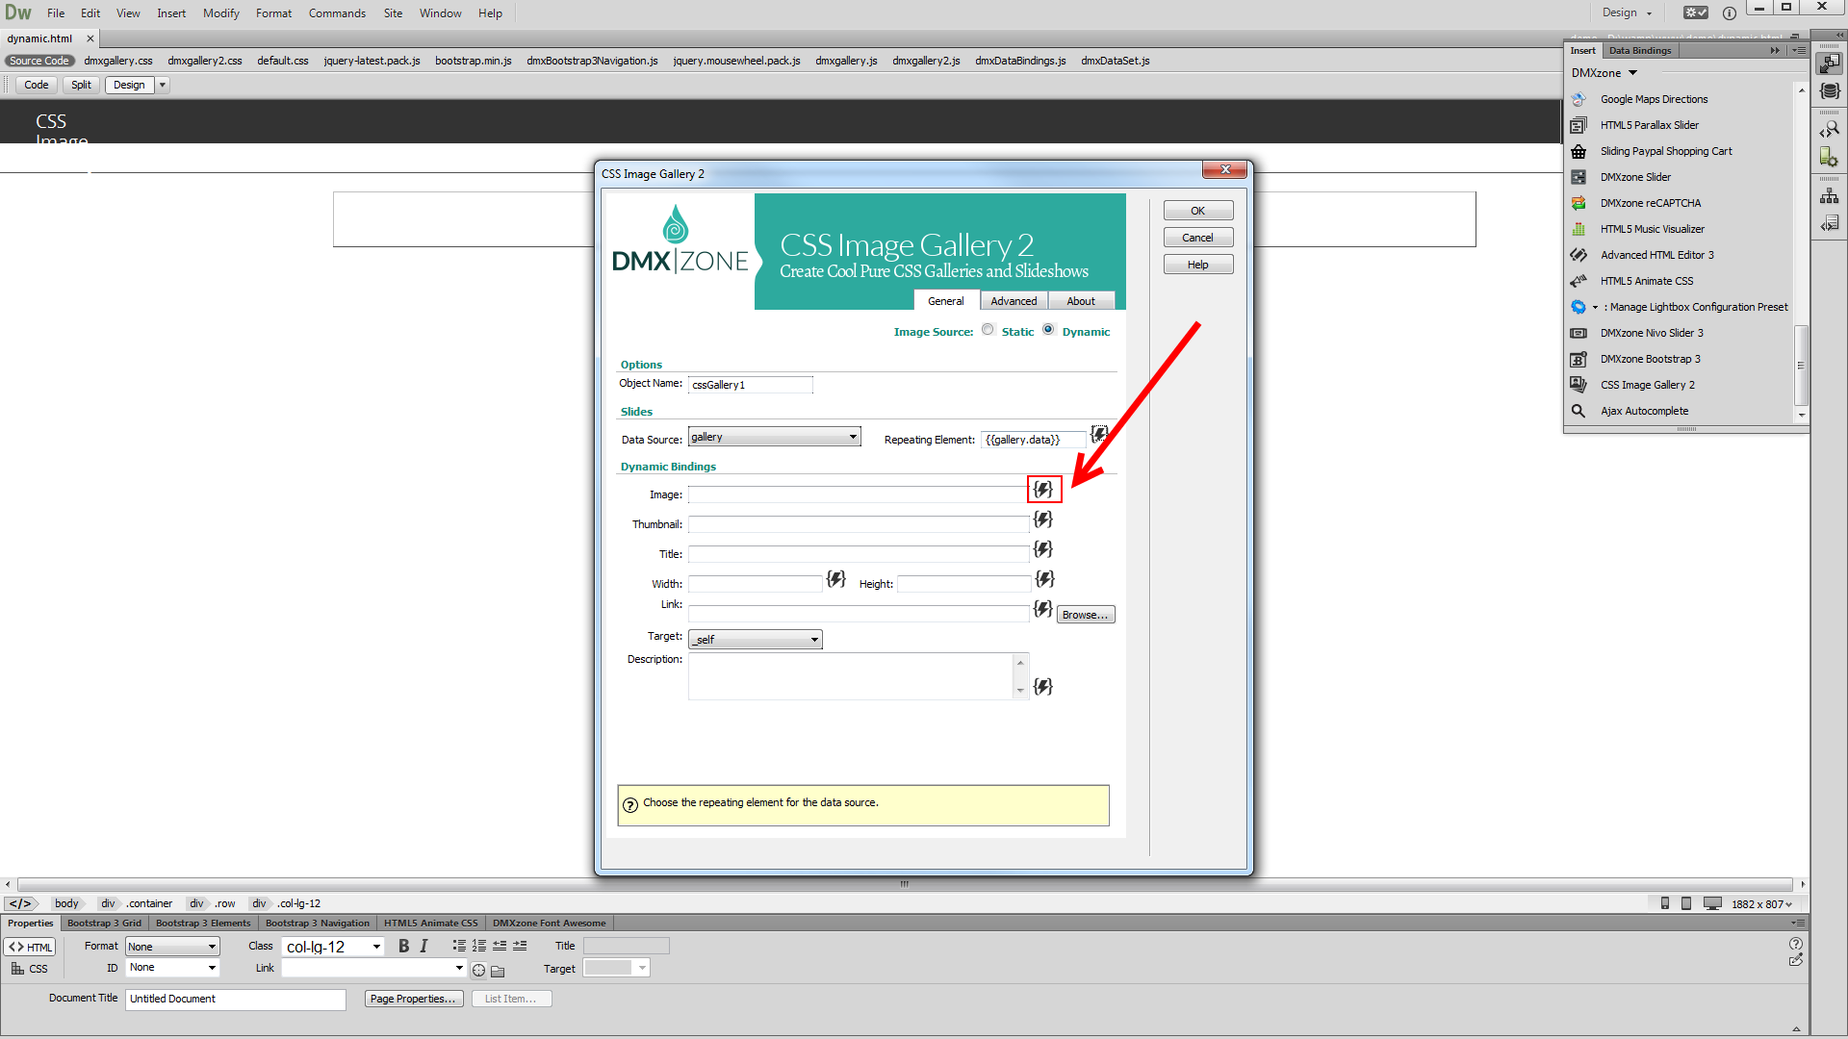Viewport: 1848px width, 1039px height.
Task: Click the Description dynamic binding lightning icon
Action: [1043, 687]
